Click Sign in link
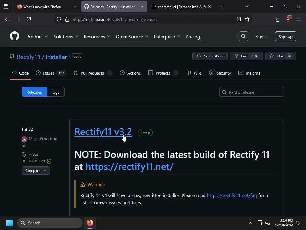 [261, 37]
